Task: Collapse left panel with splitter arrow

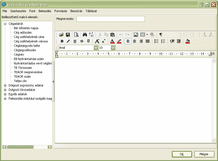Action: (x=53, y=81)
